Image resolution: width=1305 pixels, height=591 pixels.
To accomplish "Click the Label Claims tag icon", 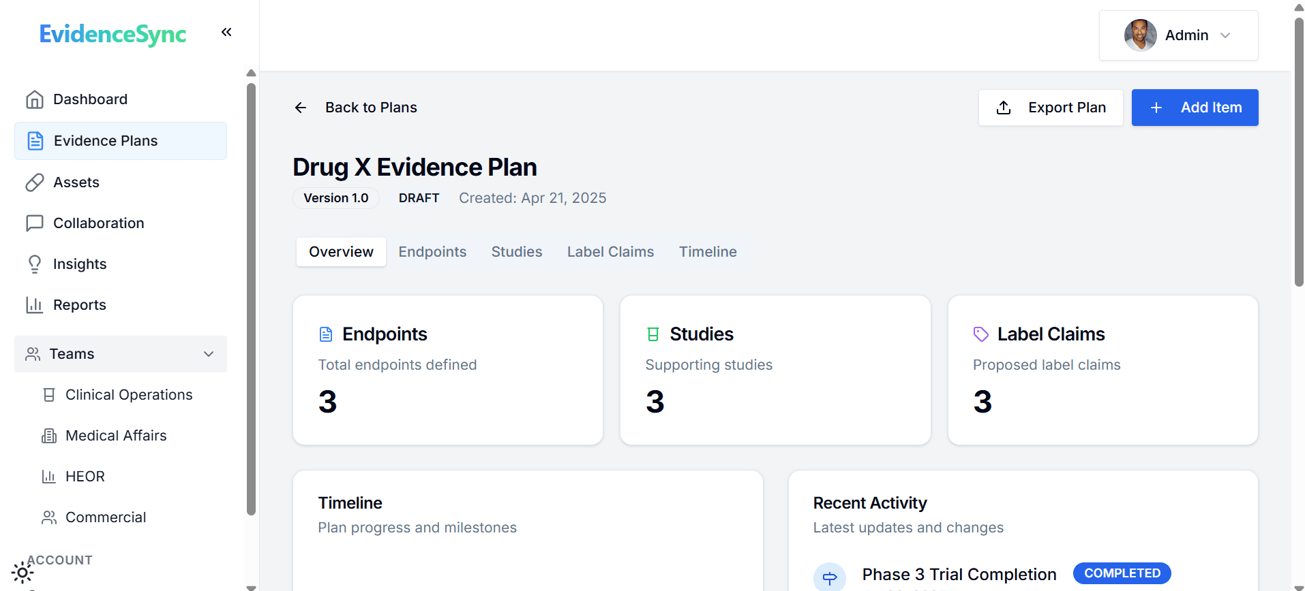I will point(980,334).
